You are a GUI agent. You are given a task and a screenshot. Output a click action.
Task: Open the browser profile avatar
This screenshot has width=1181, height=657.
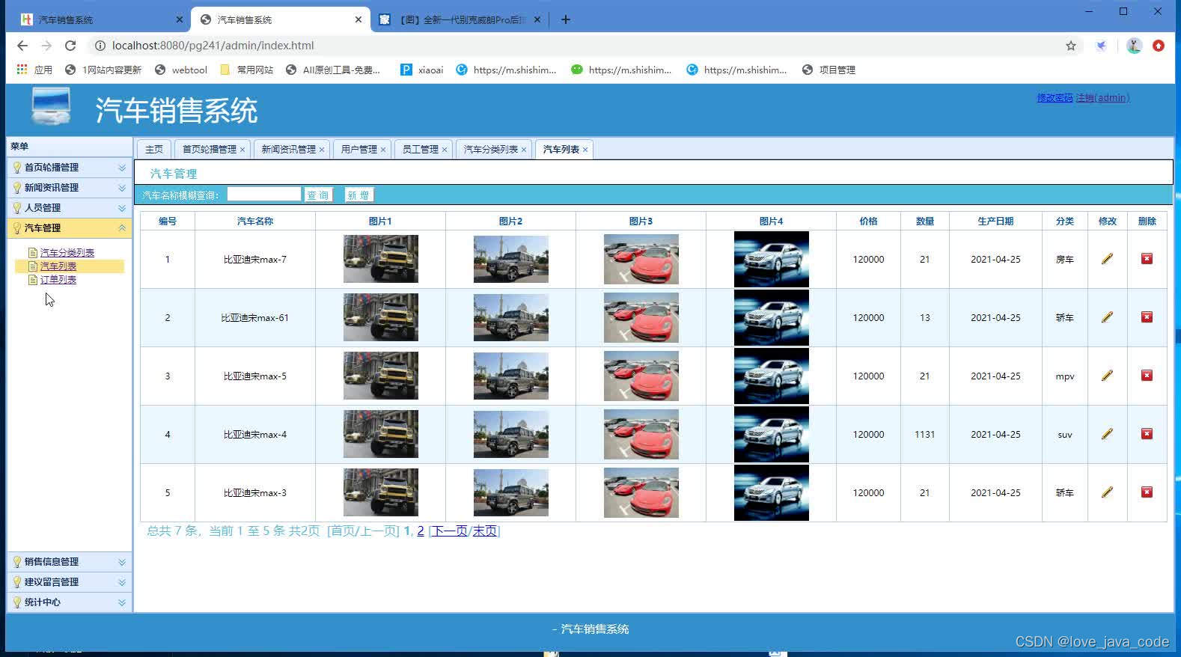coord(1134,46)
